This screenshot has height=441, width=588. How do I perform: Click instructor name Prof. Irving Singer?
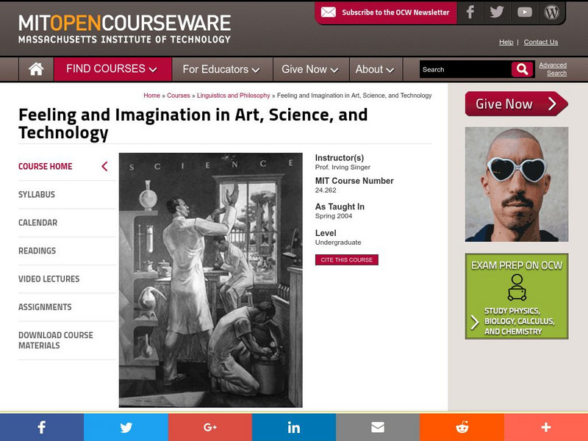pos(343,168)
